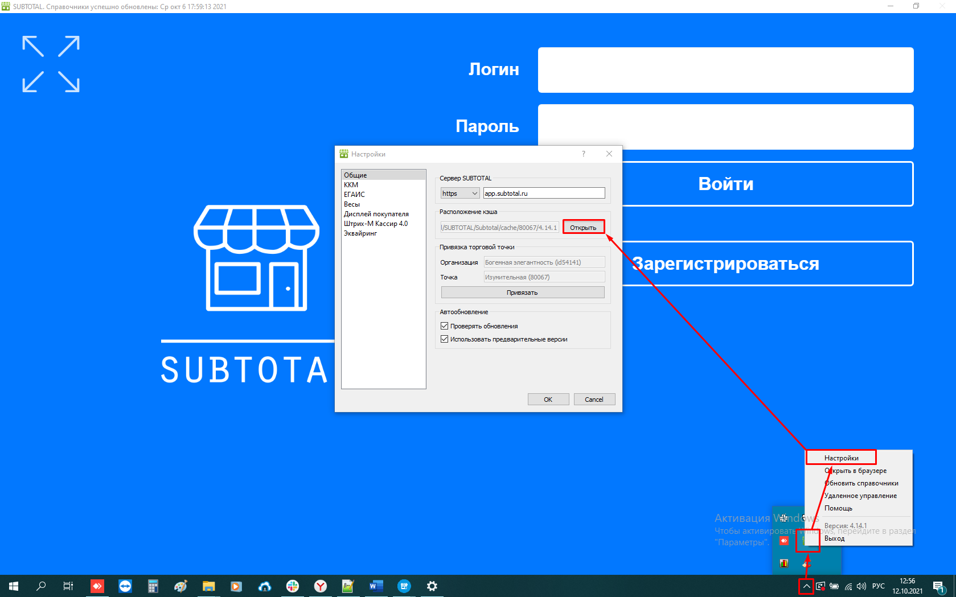The width and height of the screenshot is (956, 597).
Task: Open Yandex Browser from the taskbar
Action: [x=321, y=586]
